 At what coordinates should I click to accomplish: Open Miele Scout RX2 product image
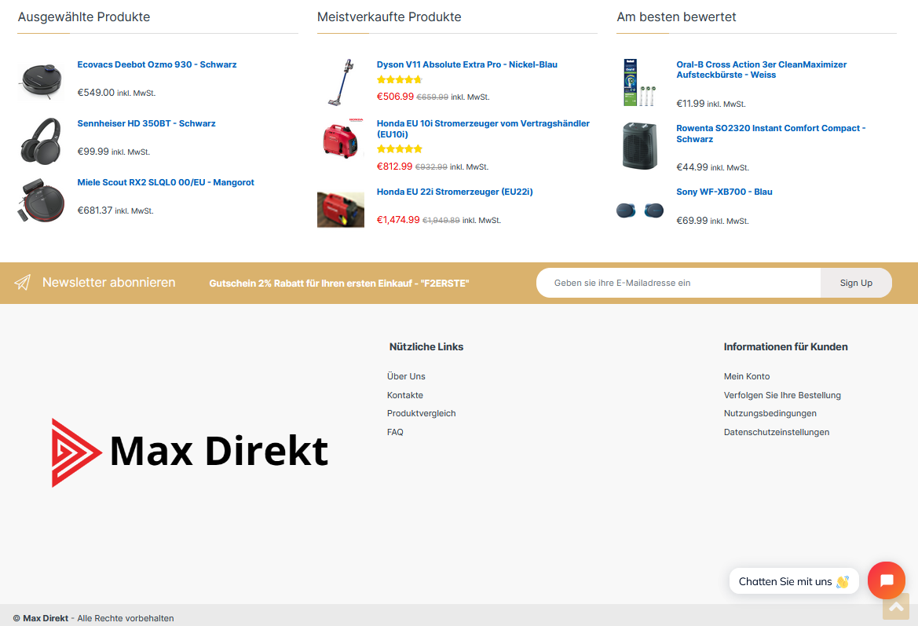(41, 200)
